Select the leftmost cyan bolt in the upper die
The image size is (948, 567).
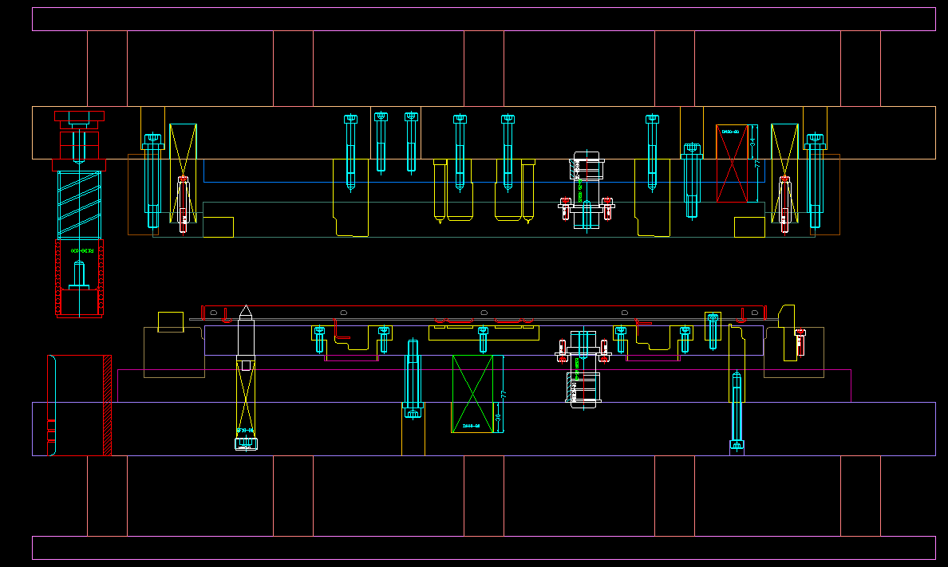pos(152,175)
